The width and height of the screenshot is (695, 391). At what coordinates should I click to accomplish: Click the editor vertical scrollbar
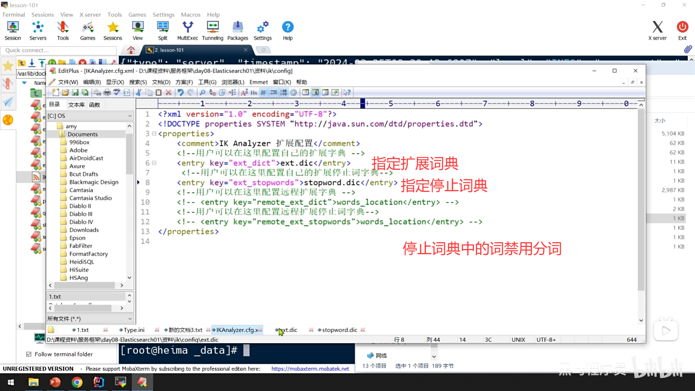pos(641,199)
